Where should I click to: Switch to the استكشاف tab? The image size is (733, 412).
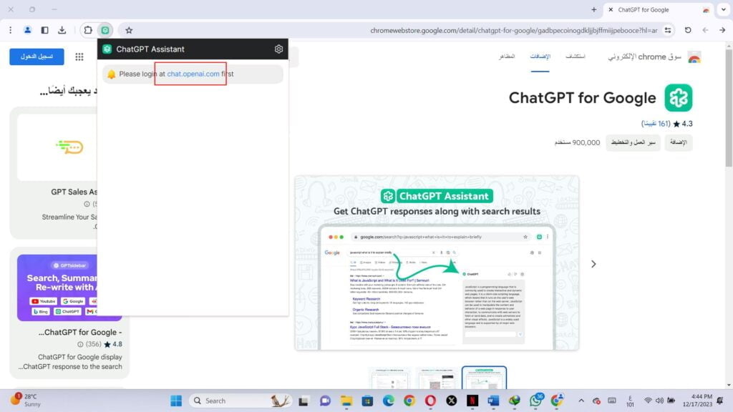point(576,57)
